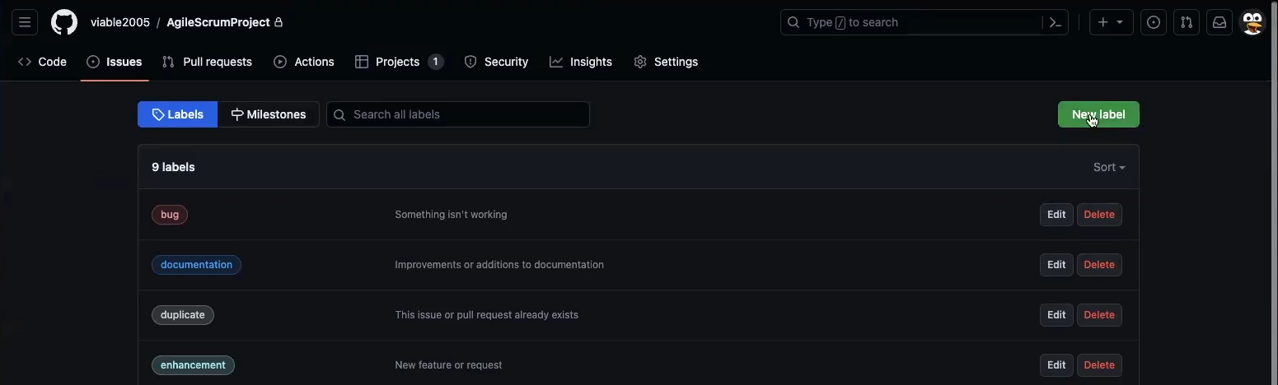This screenshot has width=1278, height=385.
Task: Open the notifications inbox icon
Action: click(x=1219, y=22)
